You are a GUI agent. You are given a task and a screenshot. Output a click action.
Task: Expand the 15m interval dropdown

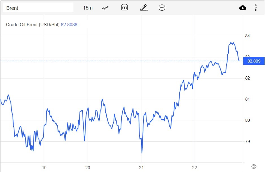[88, 8]
